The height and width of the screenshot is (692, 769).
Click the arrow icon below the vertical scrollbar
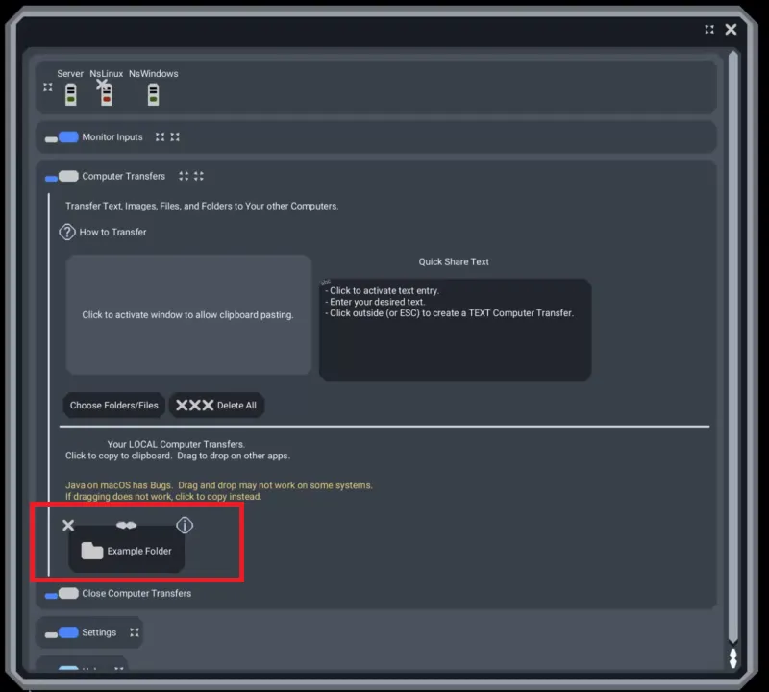[x=733, y=658]
